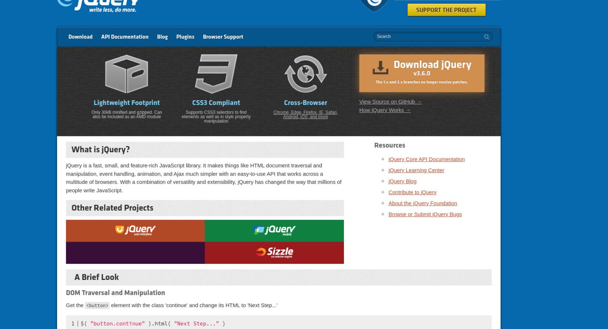The image size is (608, 329).
Task: Go to API Documentation
Action: coord(125,37)
